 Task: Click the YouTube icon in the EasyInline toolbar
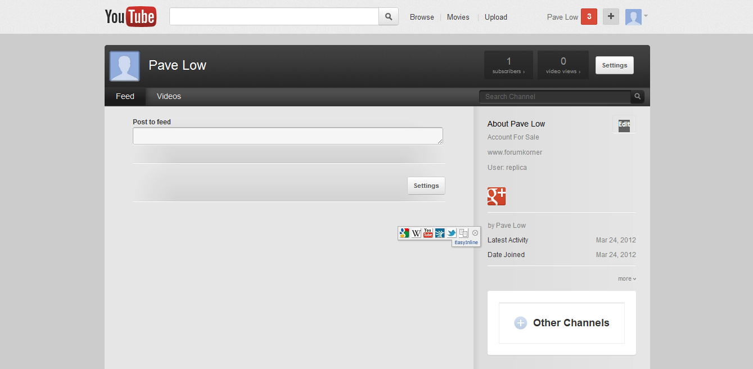click(428, 233)
